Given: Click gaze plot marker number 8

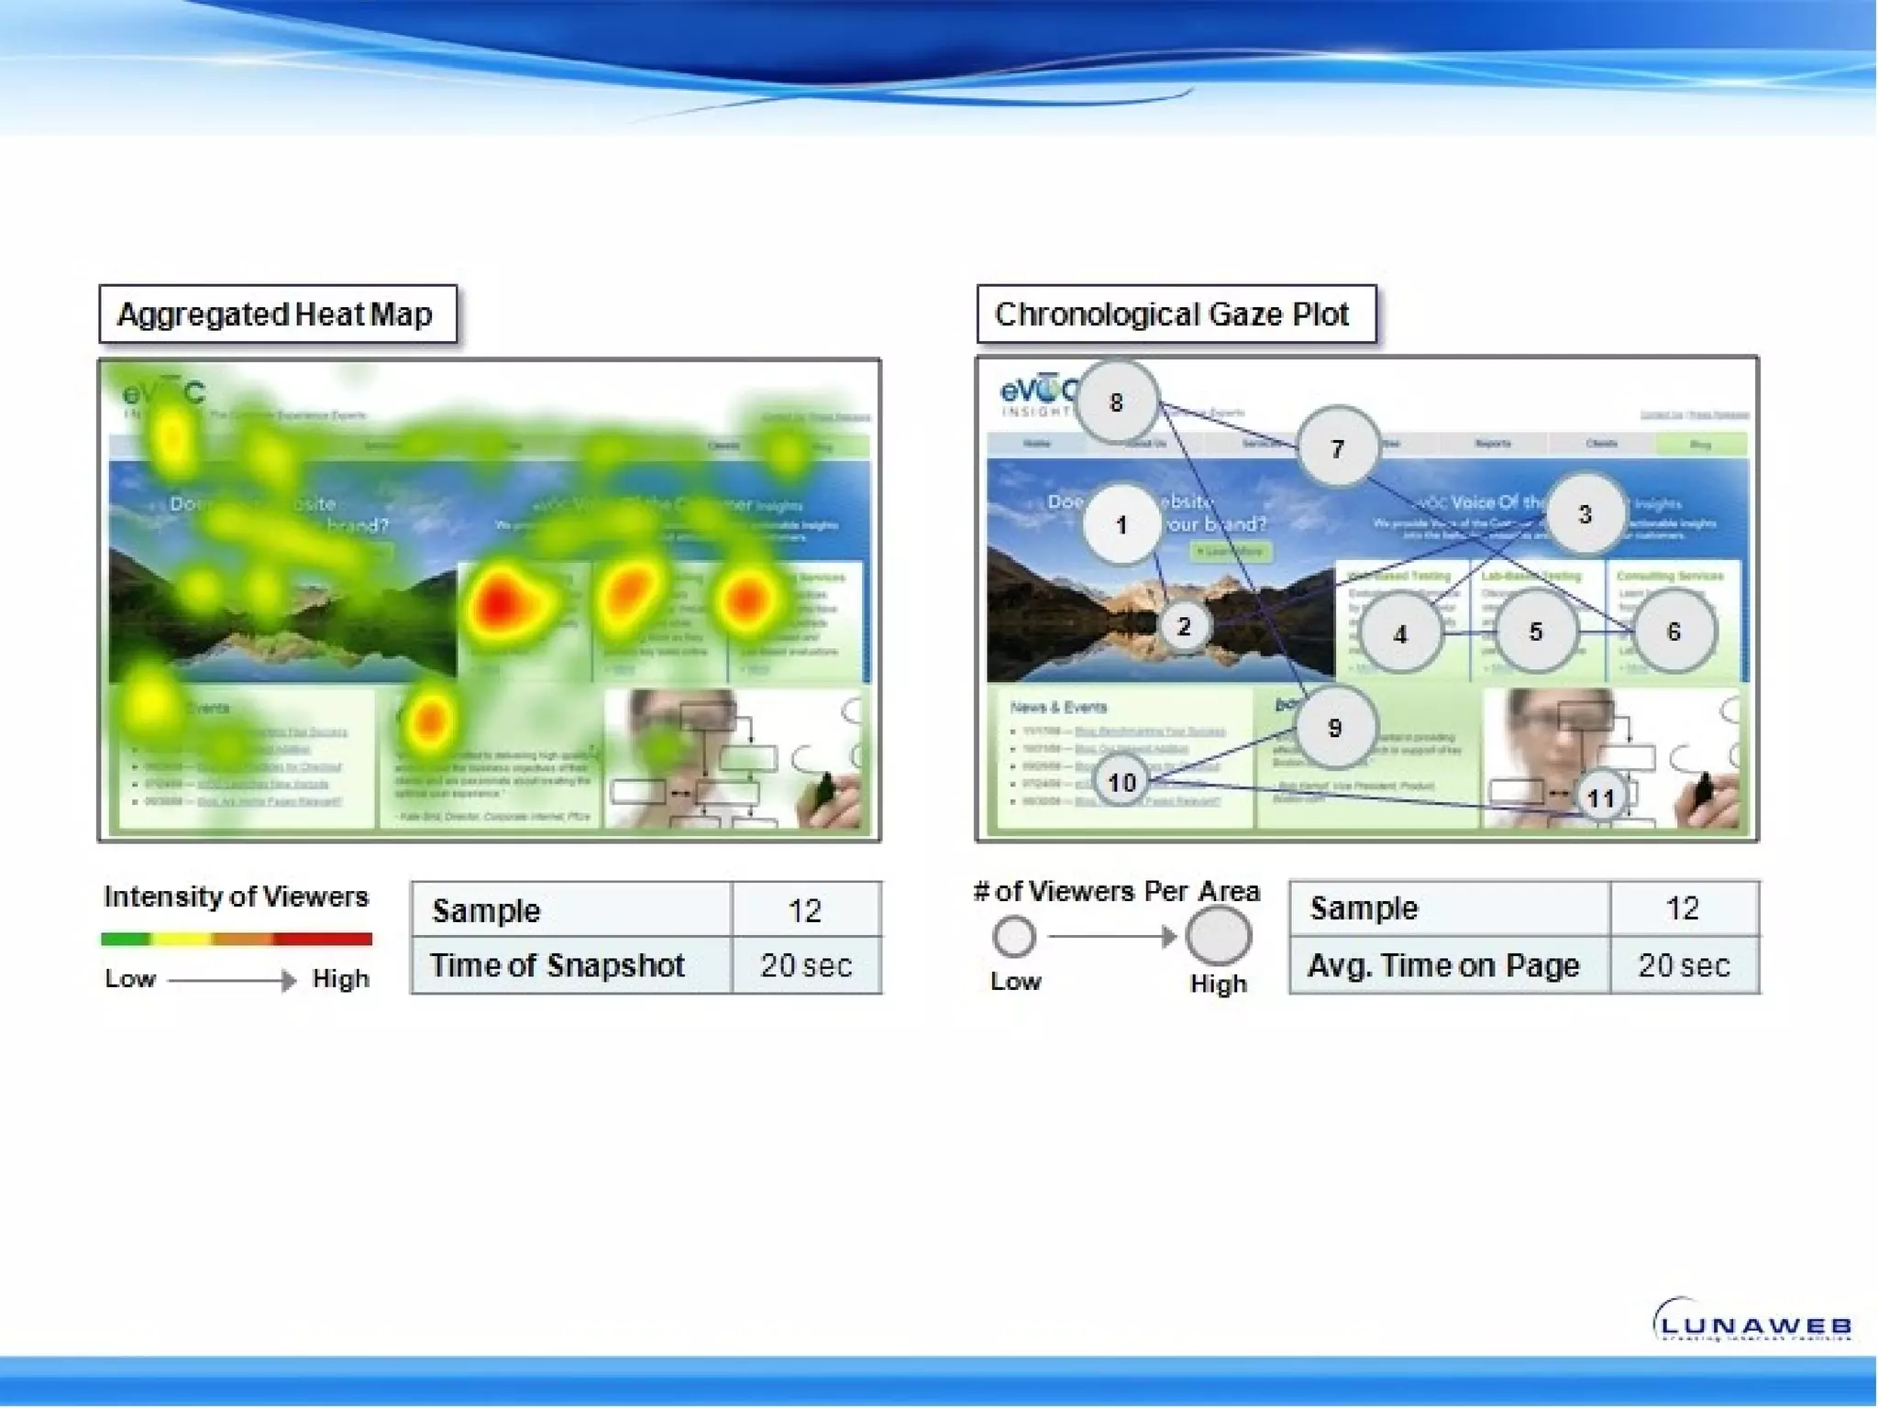Looking at the screenshot, I should coord(1116,402).
